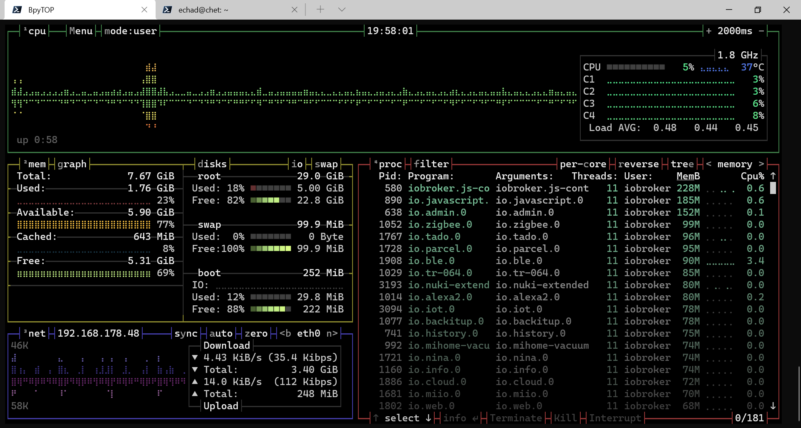The width and height of the screenshot is (801, 428).
Task: Click the down triangle next to 4.43 KiB/s
Action: click(195, 358)
